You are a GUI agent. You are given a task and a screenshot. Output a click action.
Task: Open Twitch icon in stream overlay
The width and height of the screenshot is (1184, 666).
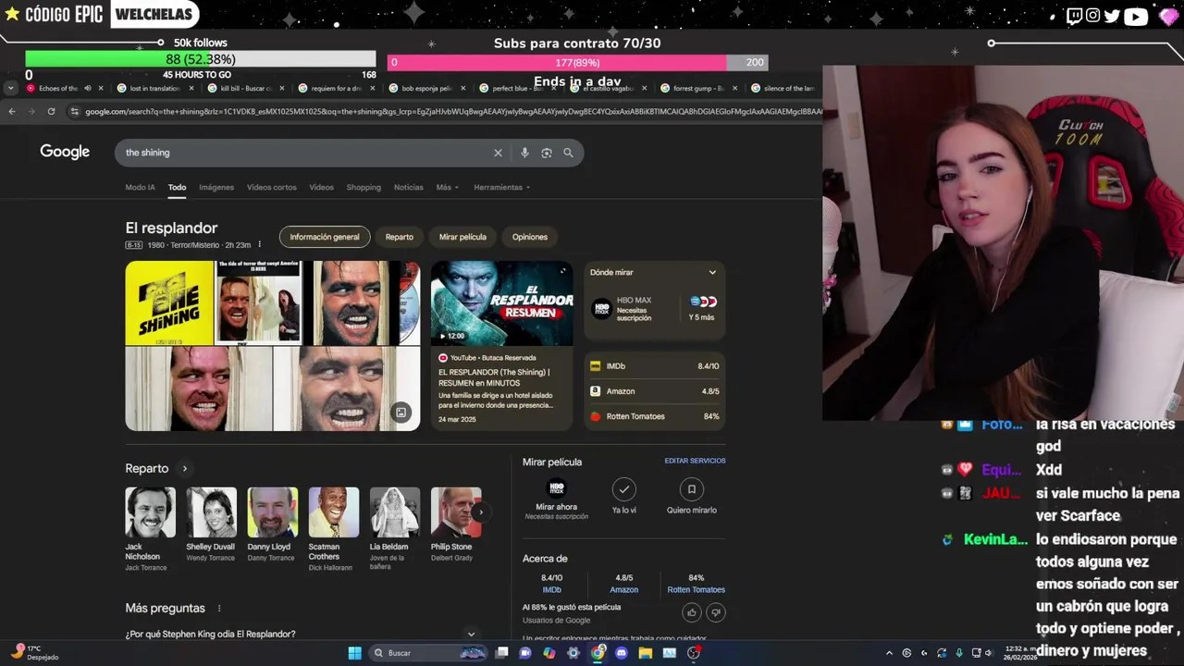pos(1074,16)
